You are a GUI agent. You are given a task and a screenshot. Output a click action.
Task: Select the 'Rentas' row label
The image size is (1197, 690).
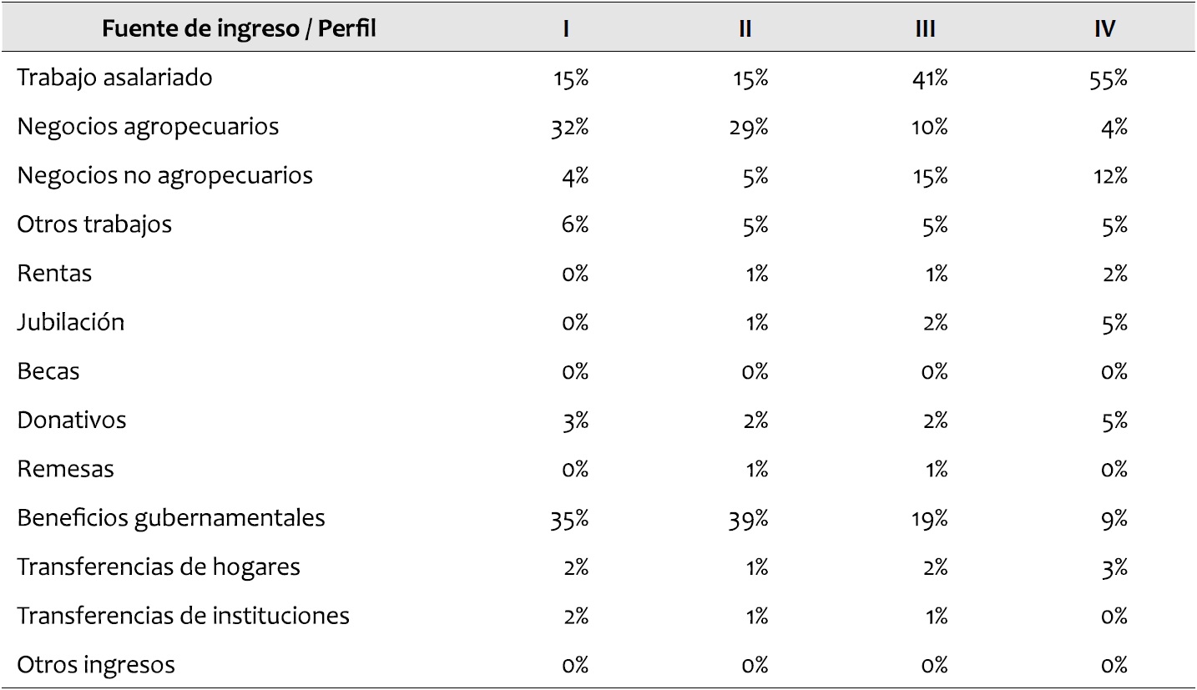click(54, 274)
